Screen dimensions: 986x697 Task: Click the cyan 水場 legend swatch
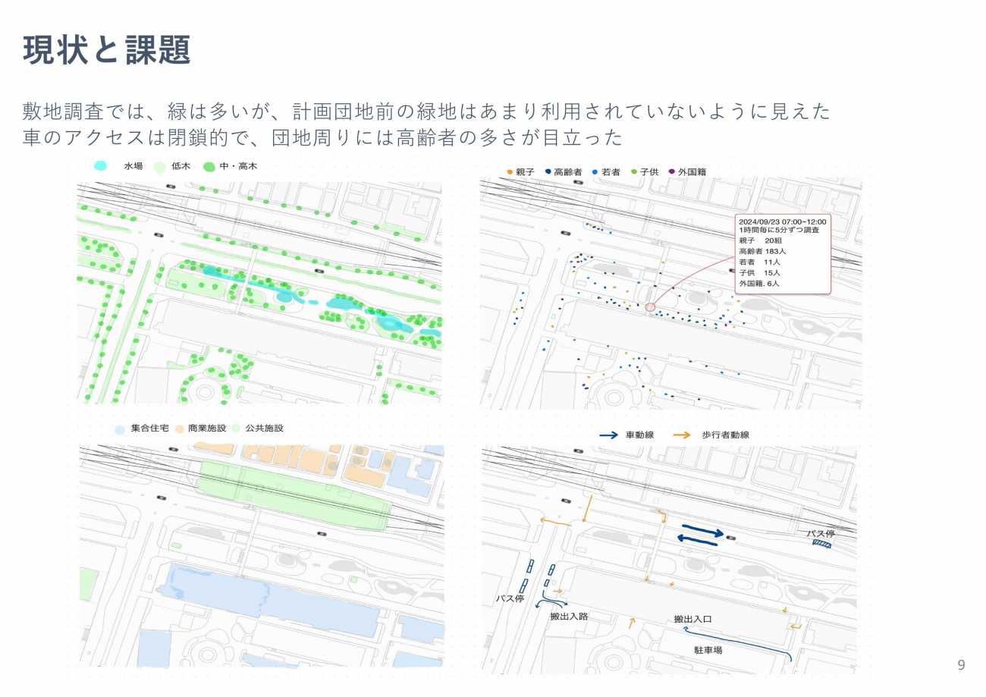coord(100,165)
